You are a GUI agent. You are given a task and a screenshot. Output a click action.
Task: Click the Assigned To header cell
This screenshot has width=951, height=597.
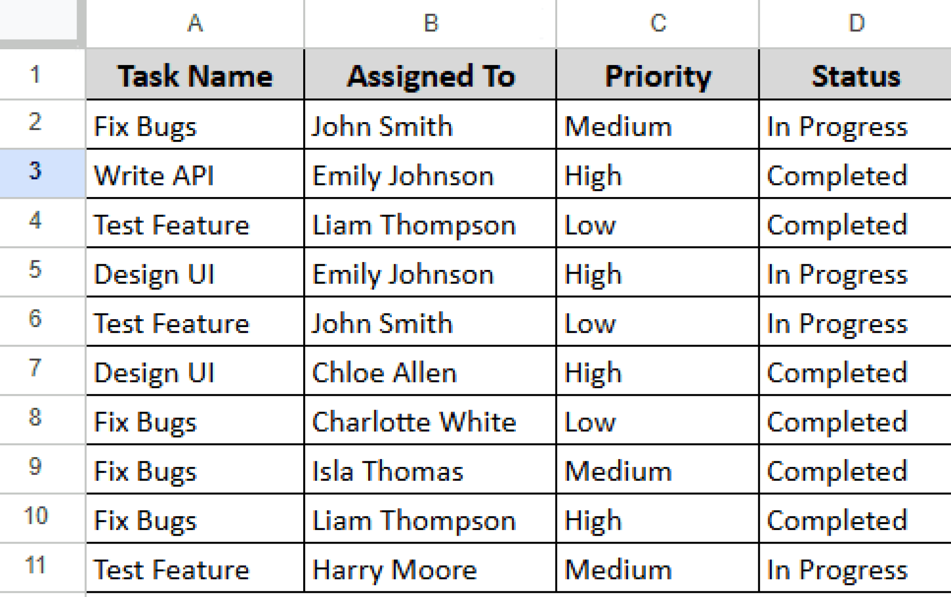[430, 75]
